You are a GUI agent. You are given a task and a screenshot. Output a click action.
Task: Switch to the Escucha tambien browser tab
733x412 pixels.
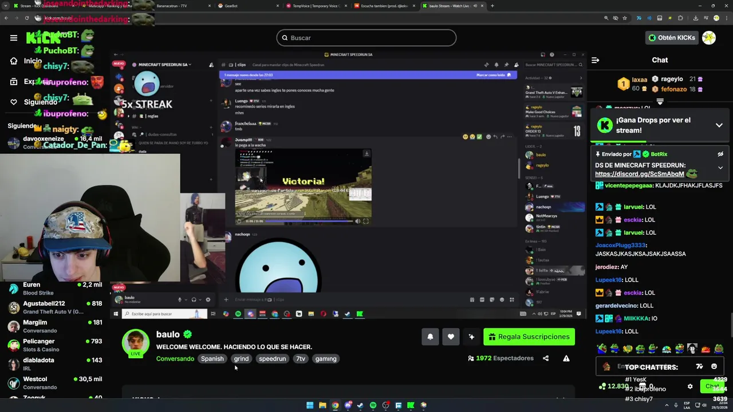(384, 6)
